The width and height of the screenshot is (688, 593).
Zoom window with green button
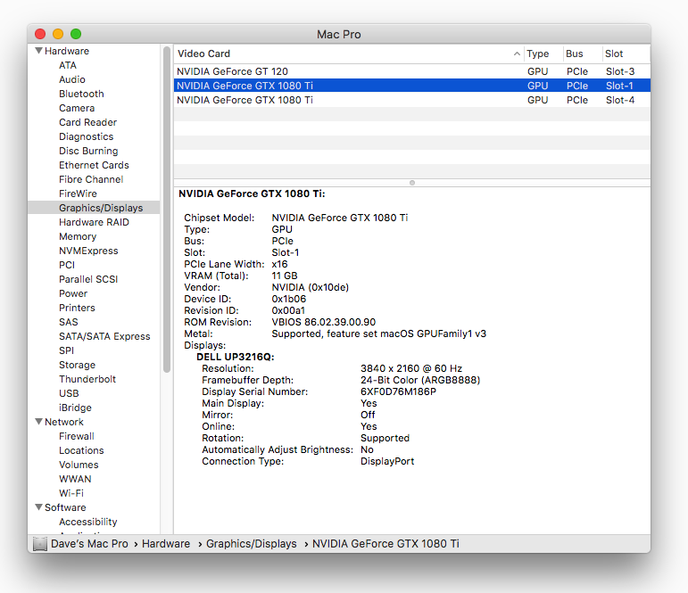pyautogui.click(x=76, y=34)
